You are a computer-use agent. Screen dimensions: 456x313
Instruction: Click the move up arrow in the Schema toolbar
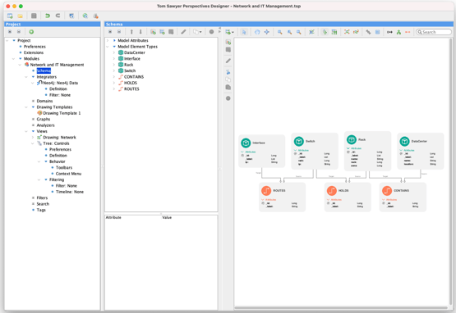(131, 32)
